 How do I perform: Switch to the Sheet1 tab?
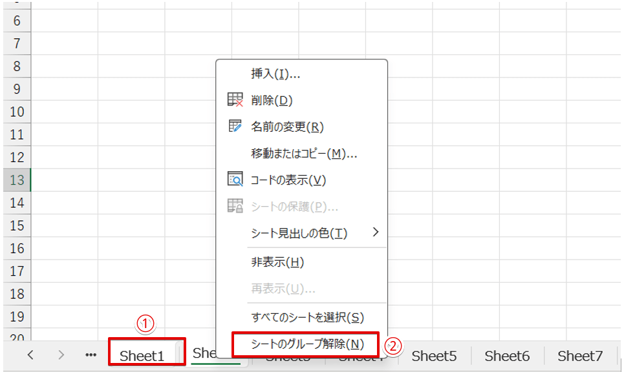142,355
